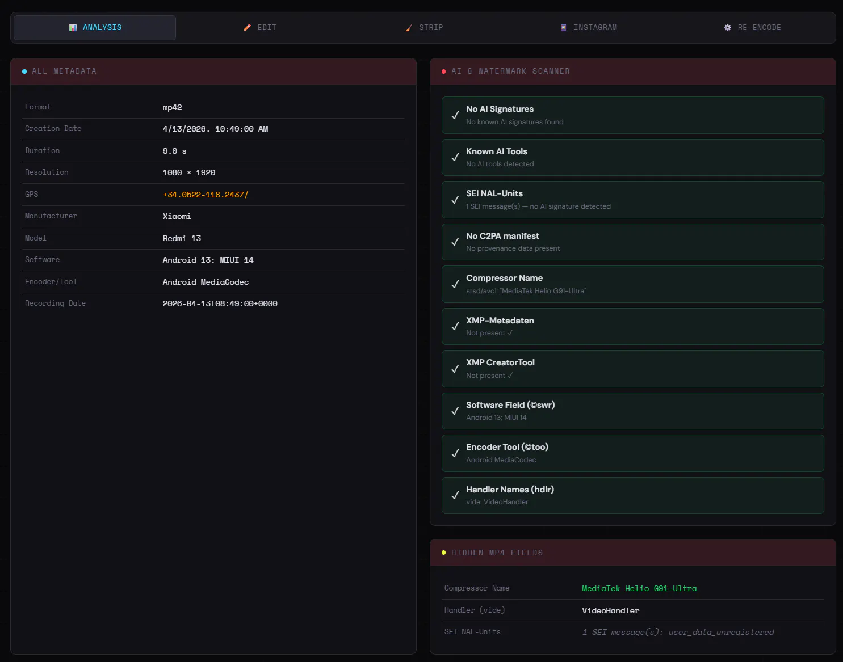The height and width of the screenshot is (662, 843).
Task: Click the "No provenance data present" text
Action: pos(513,248)
